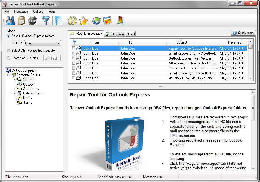Viewport: 260px width, 182px height.
Task: Click the gold star toolbar icon
Action: click(x=83, y=21)
